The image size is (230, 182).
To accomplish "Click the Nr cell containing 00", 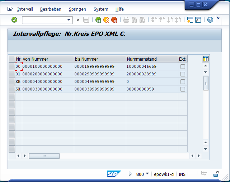I will pos(19,66).
